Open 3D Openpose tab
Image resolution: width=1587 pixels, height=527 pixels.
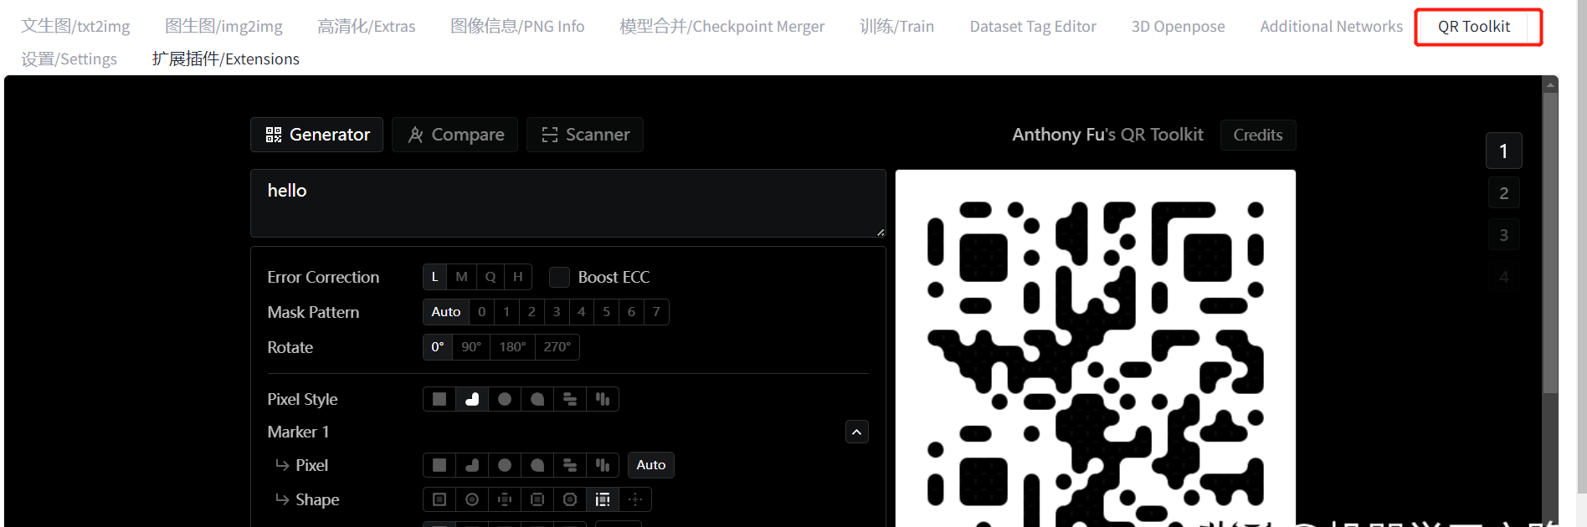1178,26
